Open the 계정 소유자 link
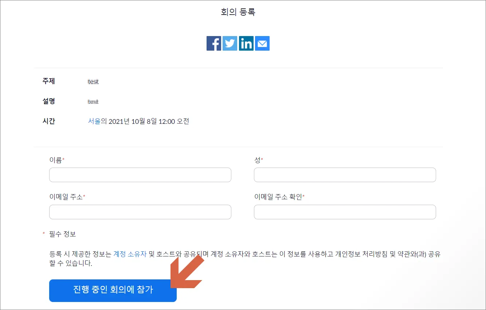This screenshot has width=486, height=310. [x=130, y=254]
